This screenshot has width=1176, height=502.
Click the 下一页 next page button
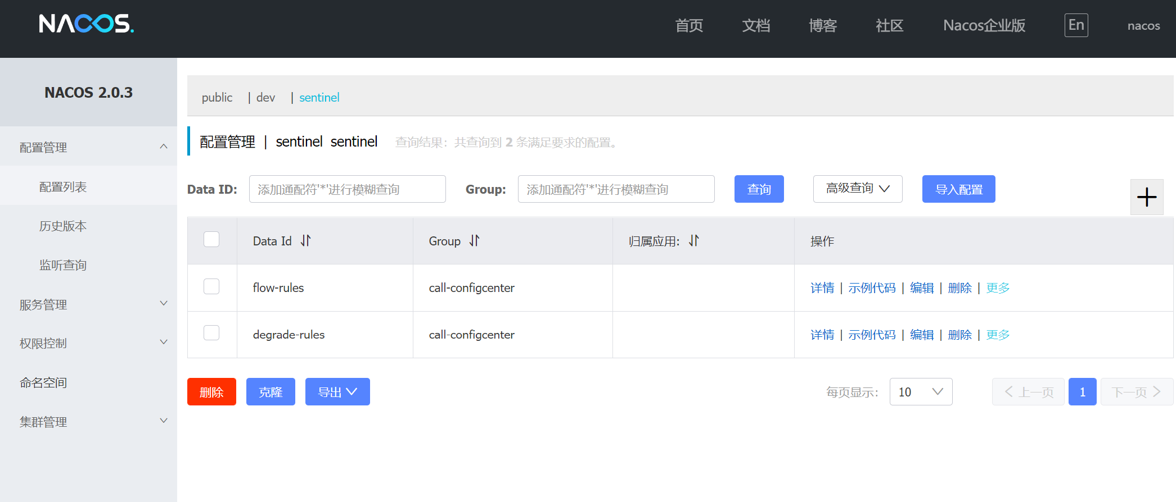tap(1137, 392)
